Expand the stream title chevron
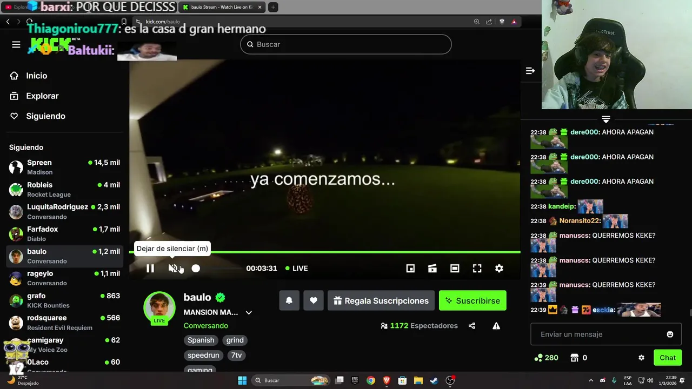Viewport: 692px width, 389px height. coord(249,312)
